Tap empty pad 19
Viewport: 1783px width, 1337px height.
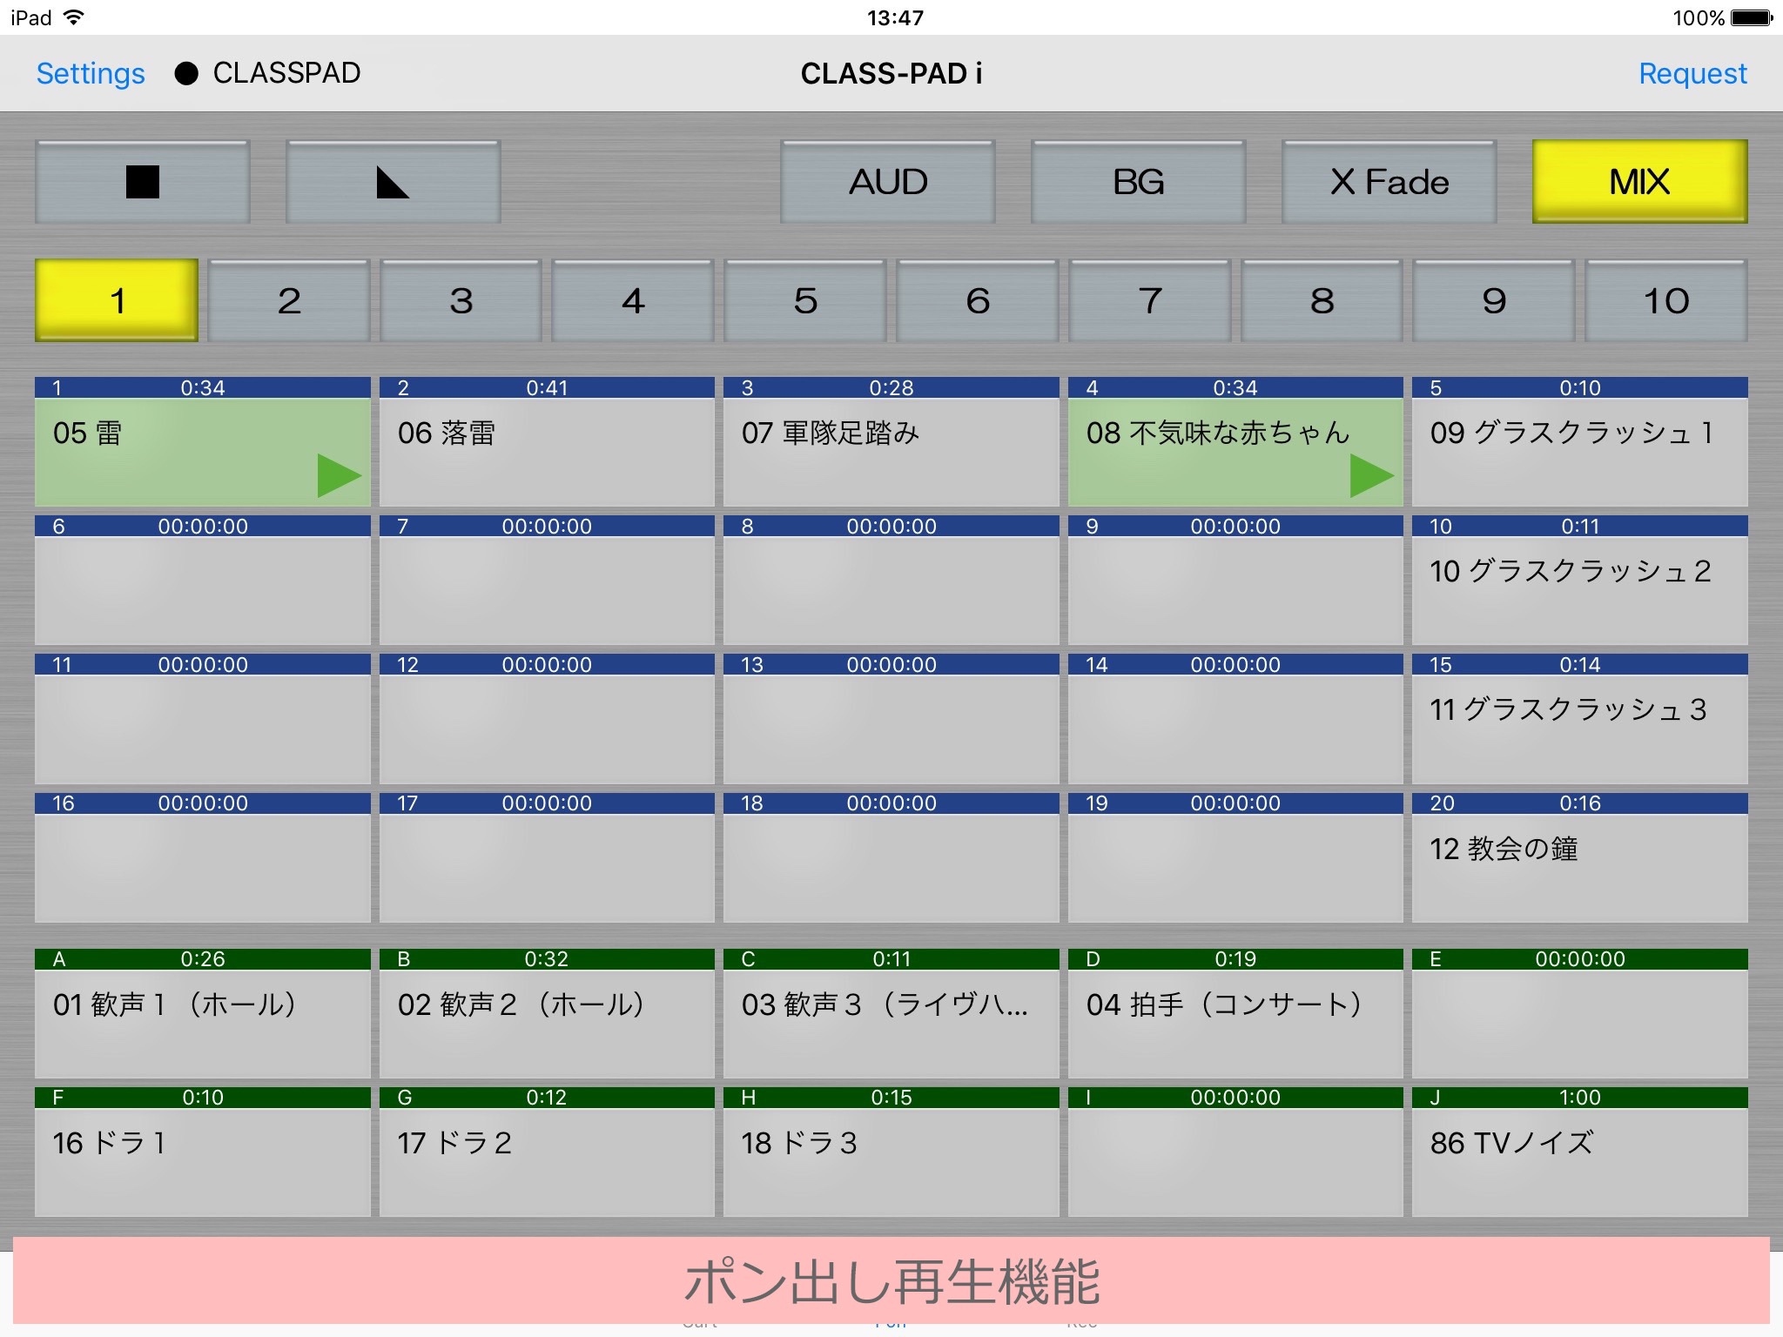[x=1235, y=857]
